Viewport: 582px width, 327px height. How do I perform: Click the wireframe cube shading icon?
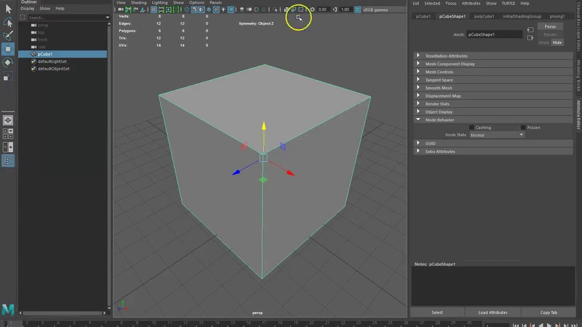187,10
